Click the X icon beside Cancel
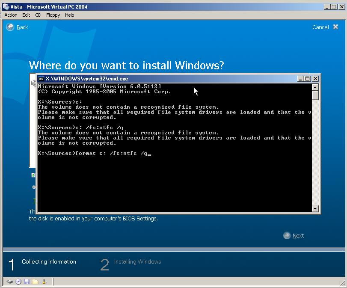The image size is (347, 288). pyautogui.click(x=336, y=27)
